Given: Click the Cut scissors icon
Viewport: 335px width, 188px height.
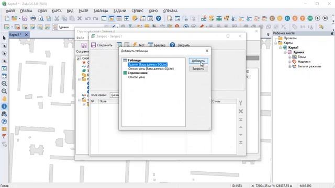Looking at the screenshot, I should coord(57,18).
